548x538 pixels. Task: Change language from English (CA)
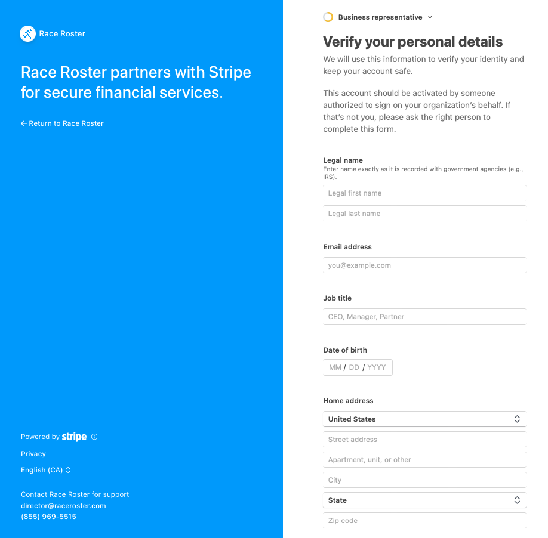tap(46, 470)
